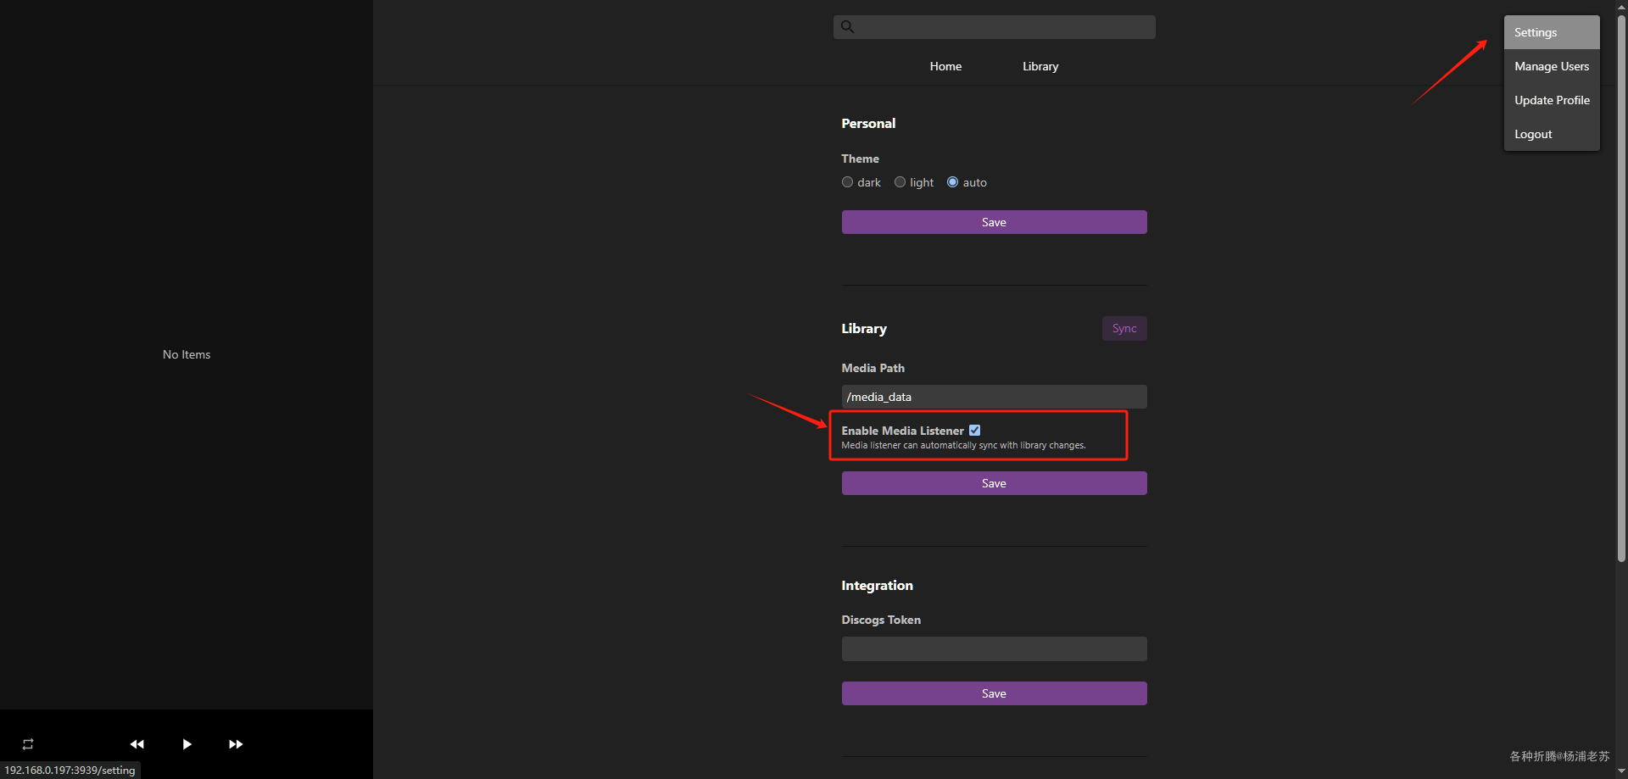Click the magnifying glass search icon
This screenshot has height=779, width=1628.
pos(847,27)
